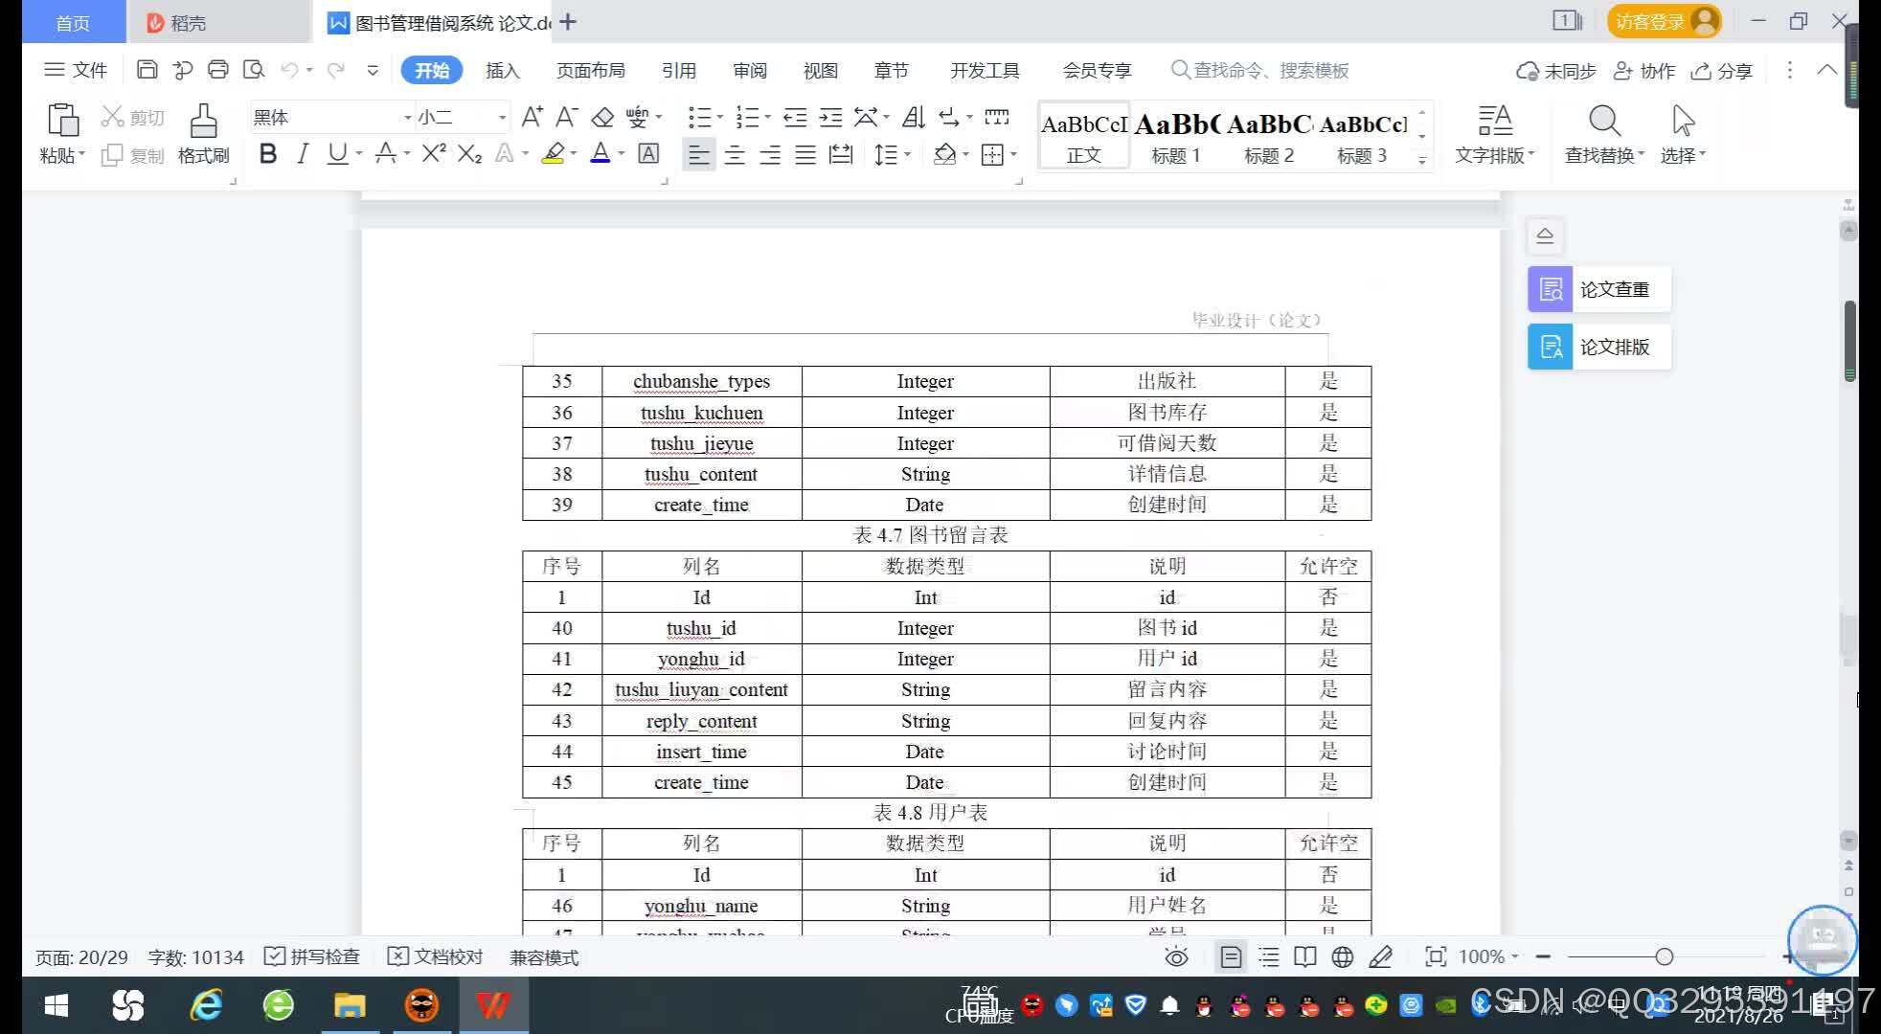
Task: Decrease paragraph indent icon
Action: coord(795,117)
